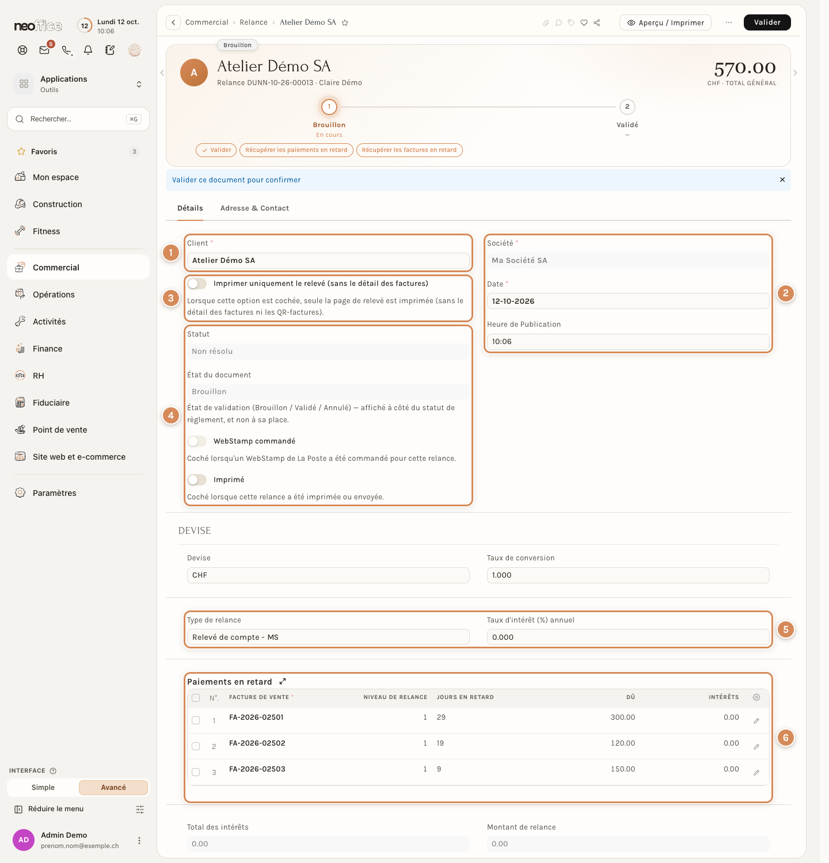Open the Fiduciaire menu
Viewport: 829px width, 863px height.
78,403
